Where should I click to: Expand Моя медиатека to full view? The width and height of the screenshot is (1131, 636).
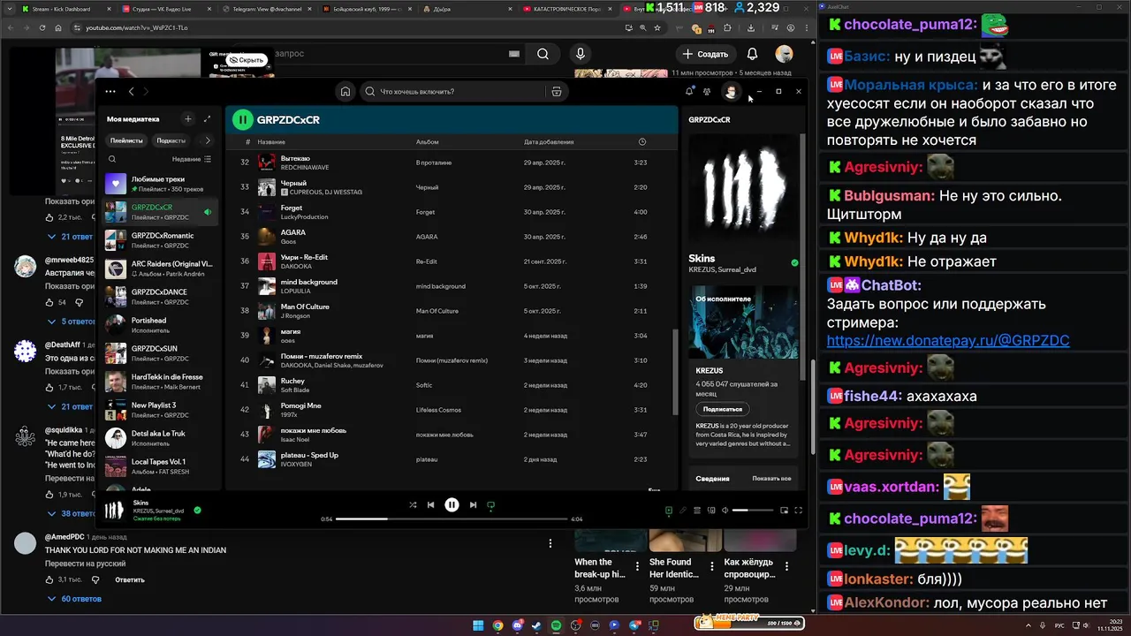click(x=207, y=118)
